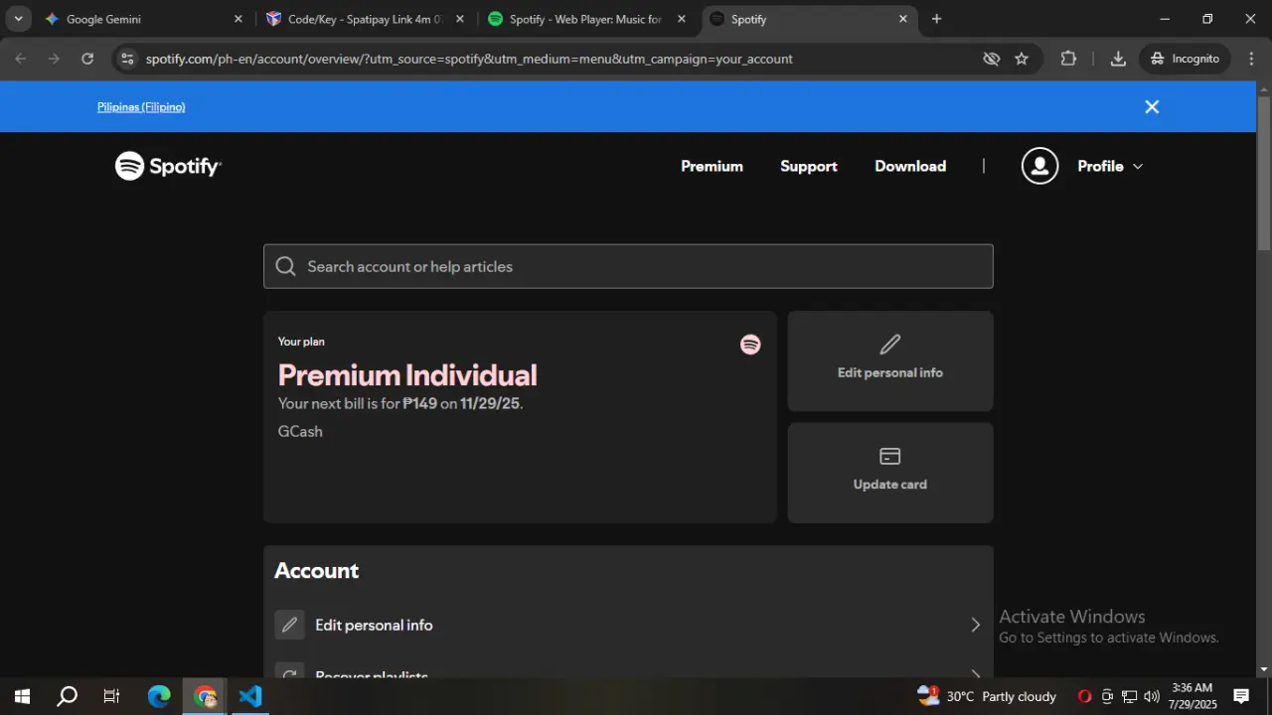Open a new browser tab
Viewport: 1272px width, 715px height.
pyautogui.click(x=936, y=19)
